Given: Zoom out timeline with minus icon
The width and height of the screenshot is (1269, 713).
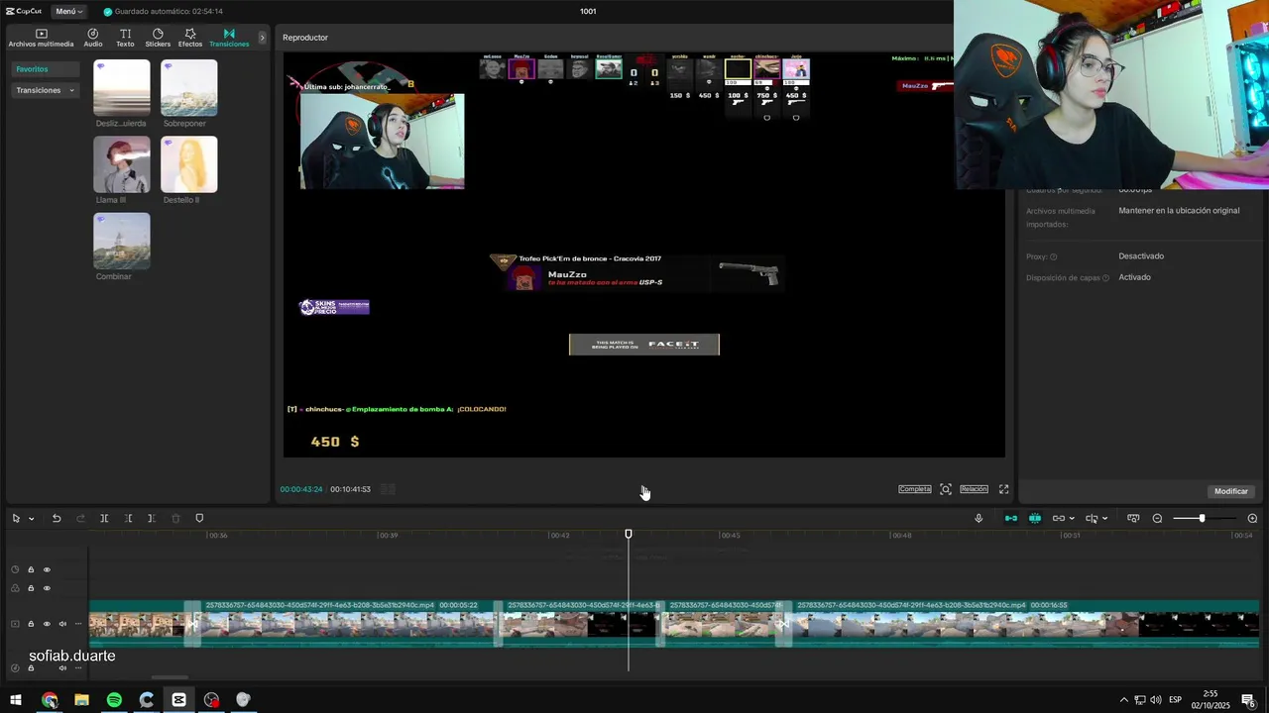Looking at the screenshot, I should pos(1157,518).
